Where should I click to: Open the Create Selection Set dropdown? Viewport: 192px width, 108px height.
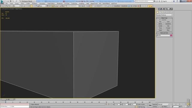(73, 6)
